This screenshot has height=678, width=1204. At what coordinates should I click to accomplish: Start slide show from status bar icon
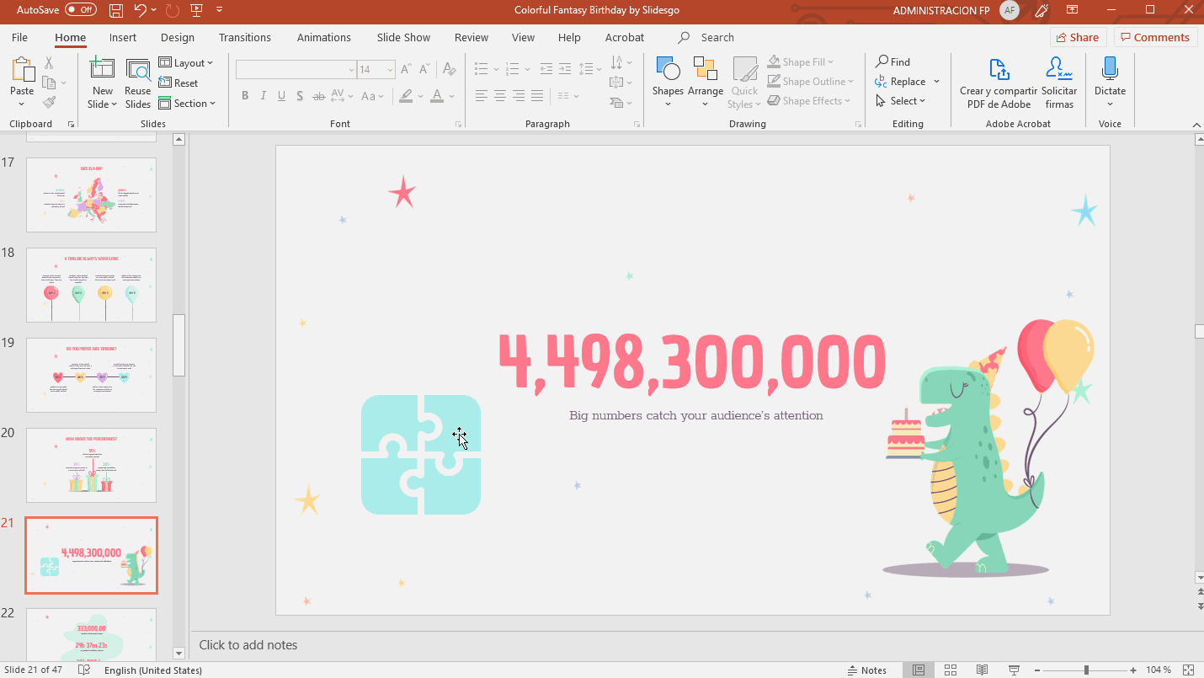[x=1013, y=670]
